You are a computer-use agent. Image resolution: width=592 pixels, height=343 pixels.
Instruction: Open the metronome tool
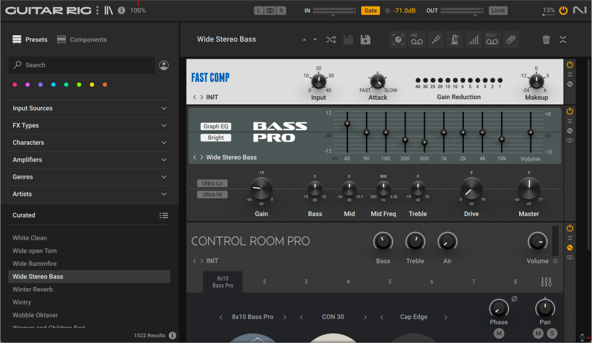pyautogui.click(x=455, y=40)
